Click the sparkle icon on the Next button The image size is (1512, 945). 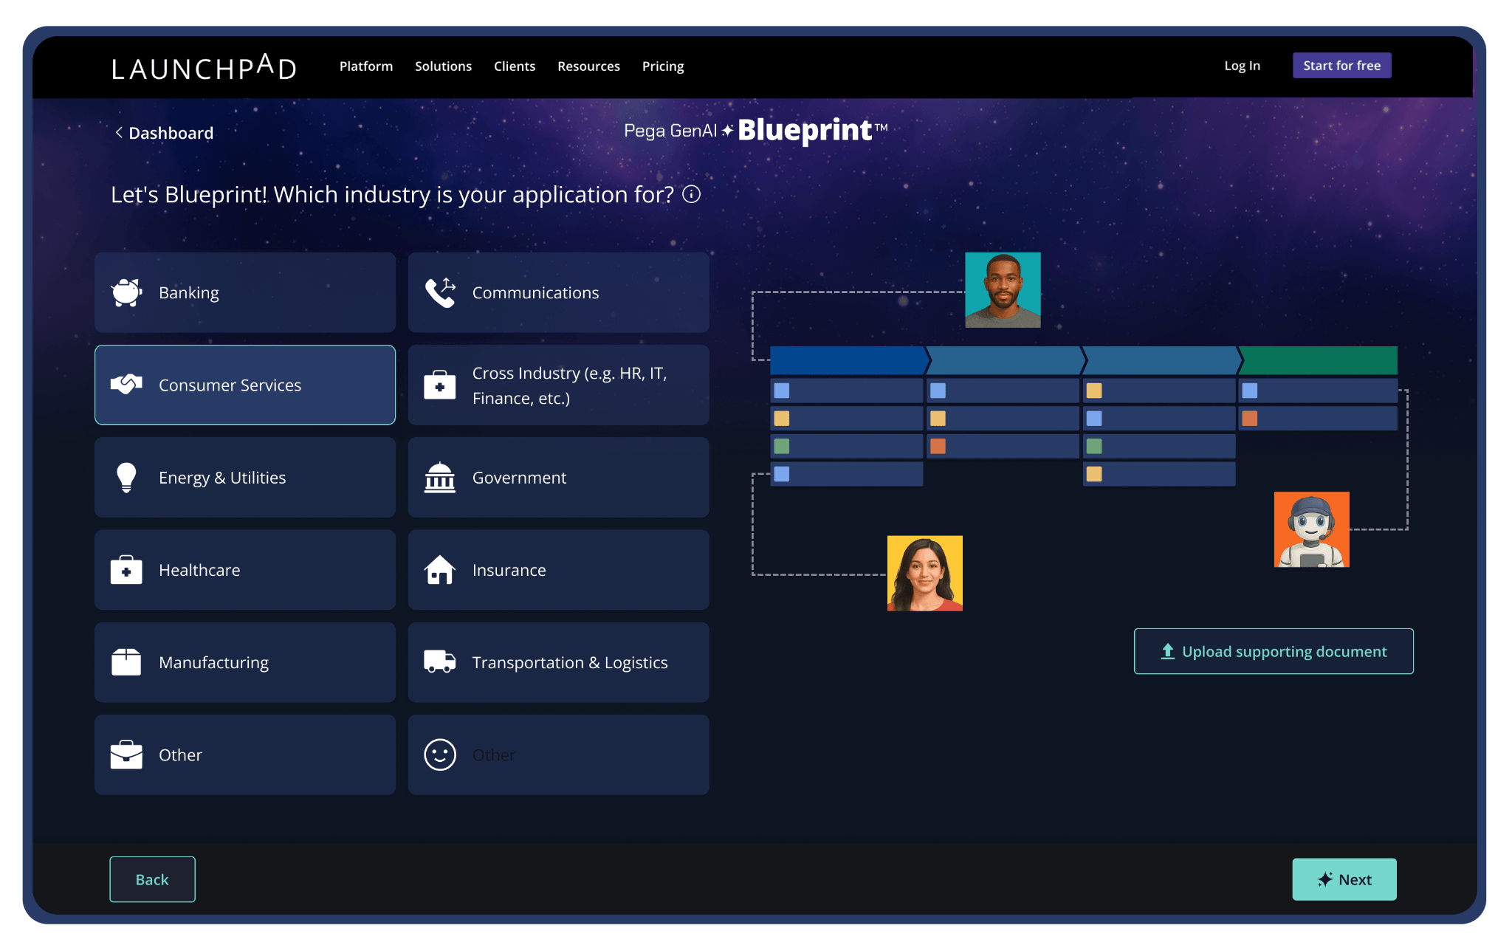[x=1325, y=879]
